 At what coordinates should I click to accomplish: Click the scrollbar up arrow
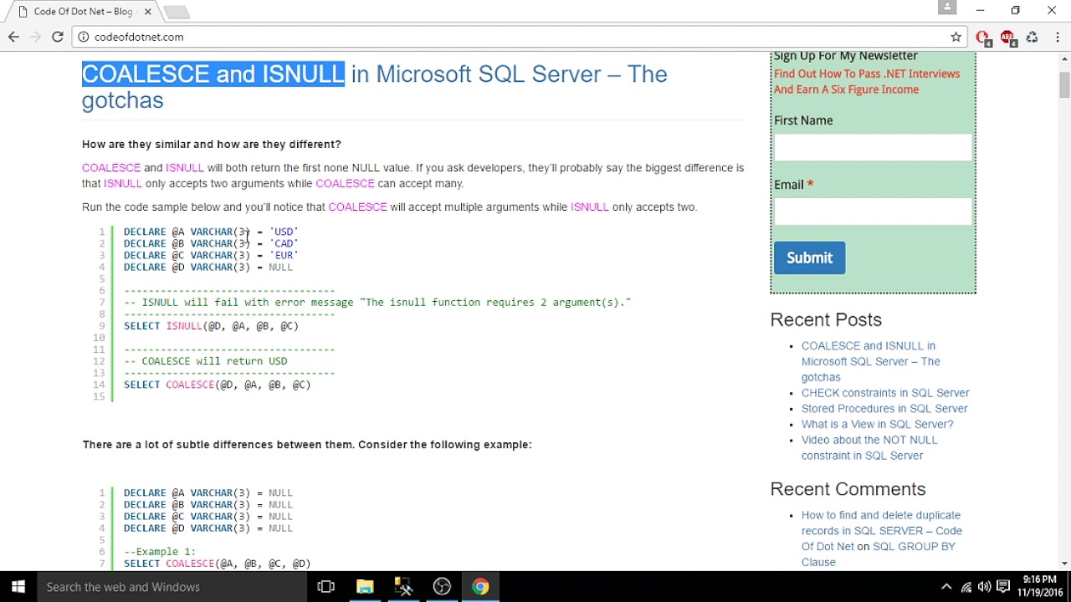tap(1064, 59)
